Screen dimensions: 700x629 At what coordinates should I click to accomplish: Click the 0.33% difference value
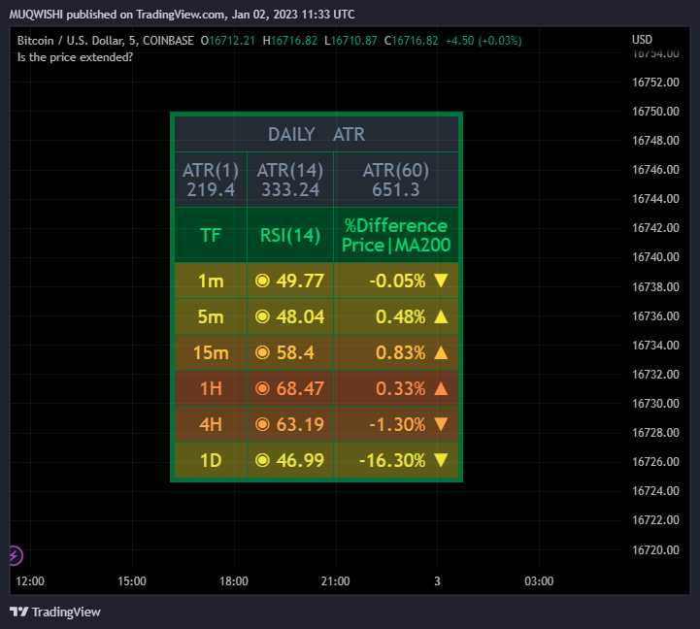400,388
